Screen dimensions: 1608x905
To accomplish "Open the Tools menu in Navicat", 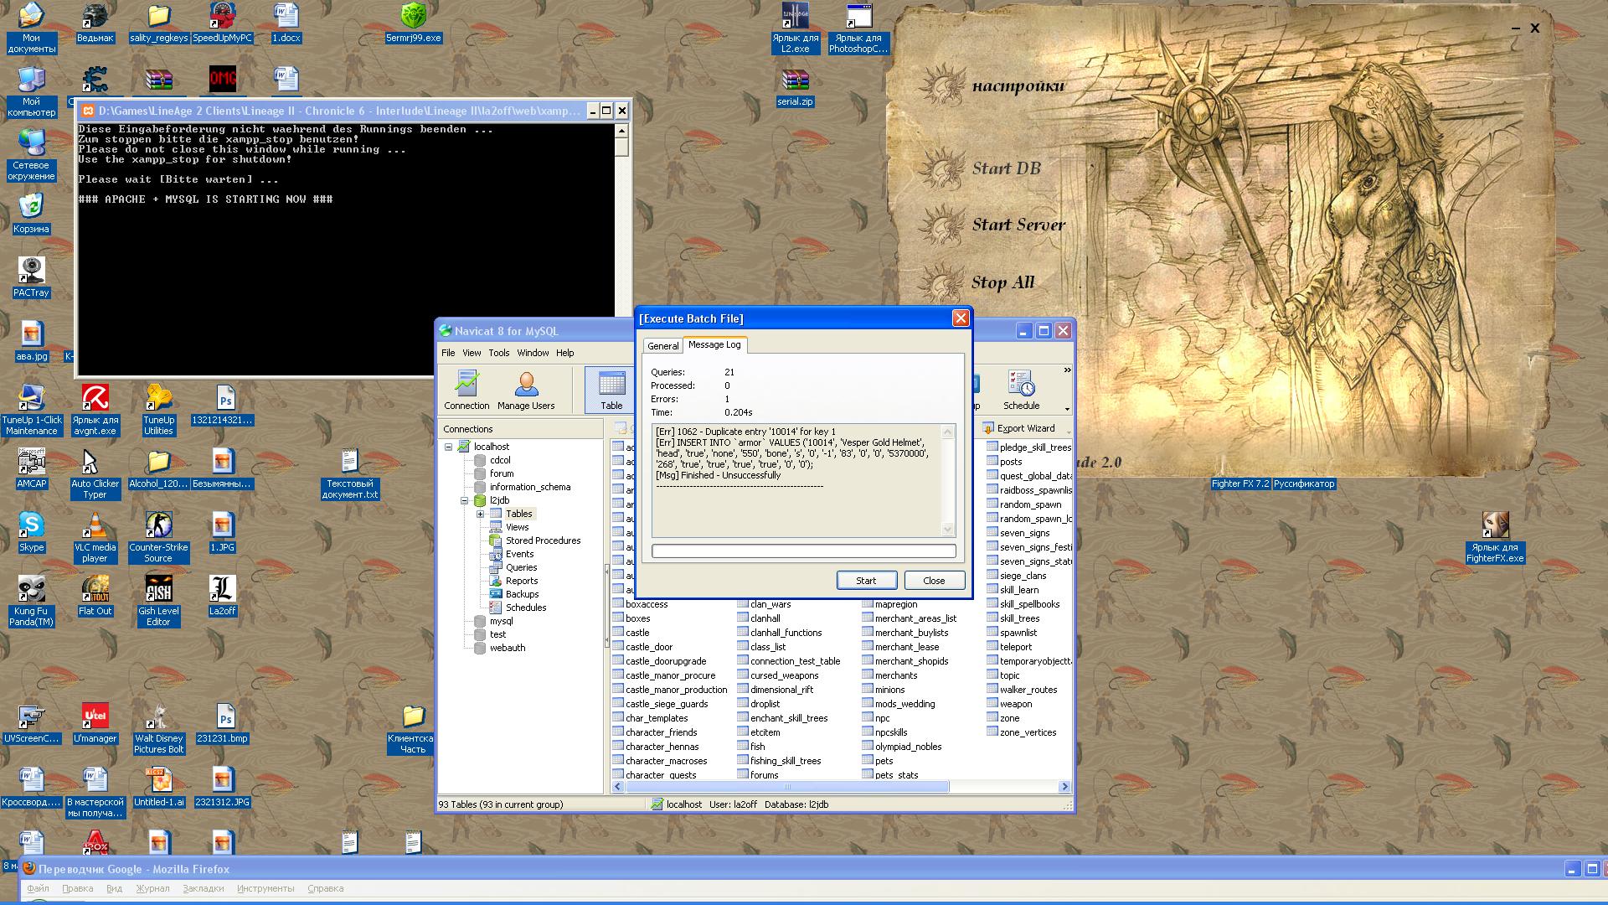I will pos(498,353).
